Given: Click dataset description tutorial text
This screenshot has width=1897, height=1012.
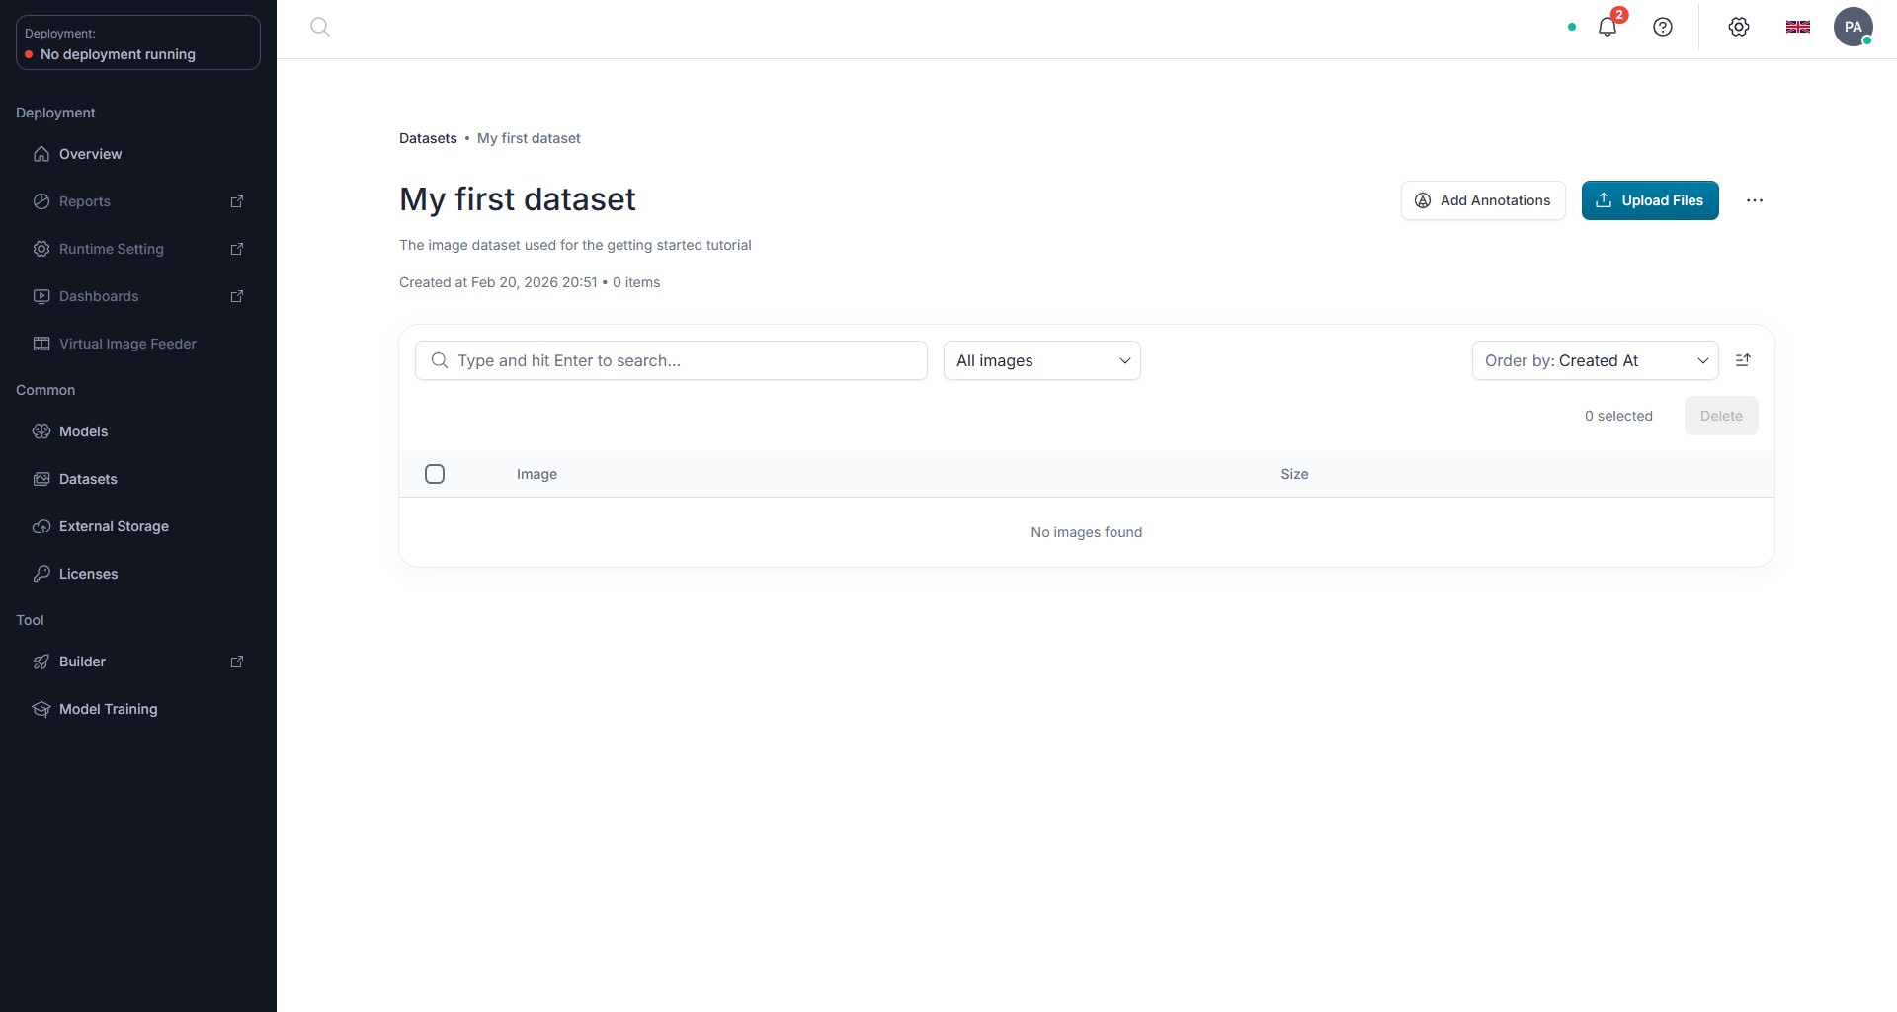Looking at the screenshot, I should pos(575,245).
